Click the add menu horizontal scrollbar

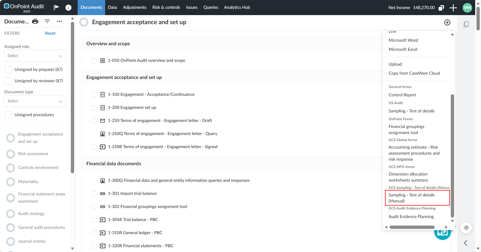pos(412,227)
